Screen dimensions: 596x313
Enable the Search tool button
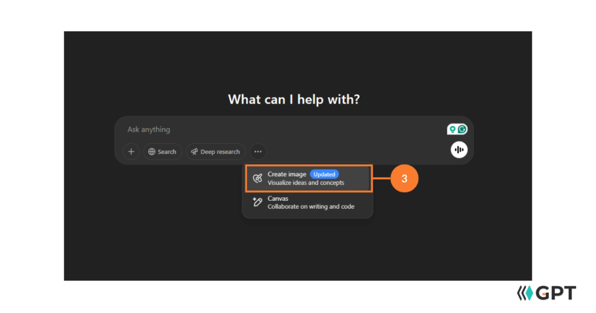[163, 152]
